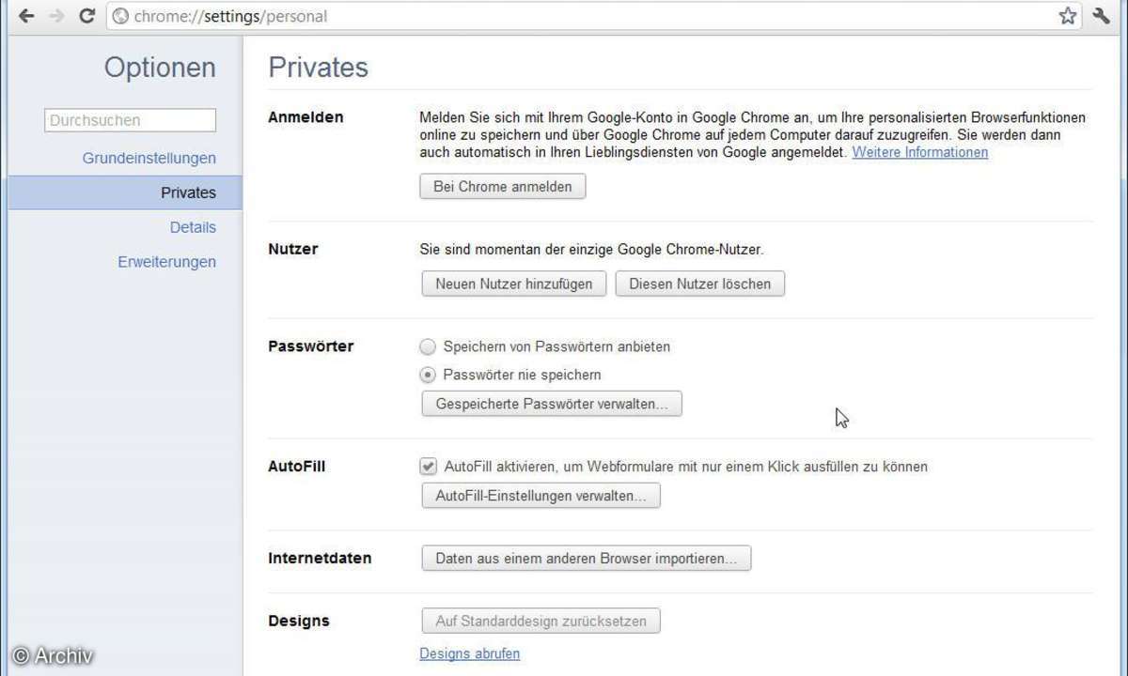Screen dimensions: 1128x676
Task: Switch to the Details section
Action: [193, 227]
